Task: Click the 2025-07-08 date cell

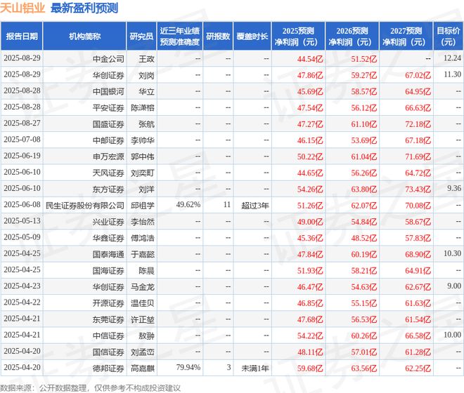Action: pos(22,140)
